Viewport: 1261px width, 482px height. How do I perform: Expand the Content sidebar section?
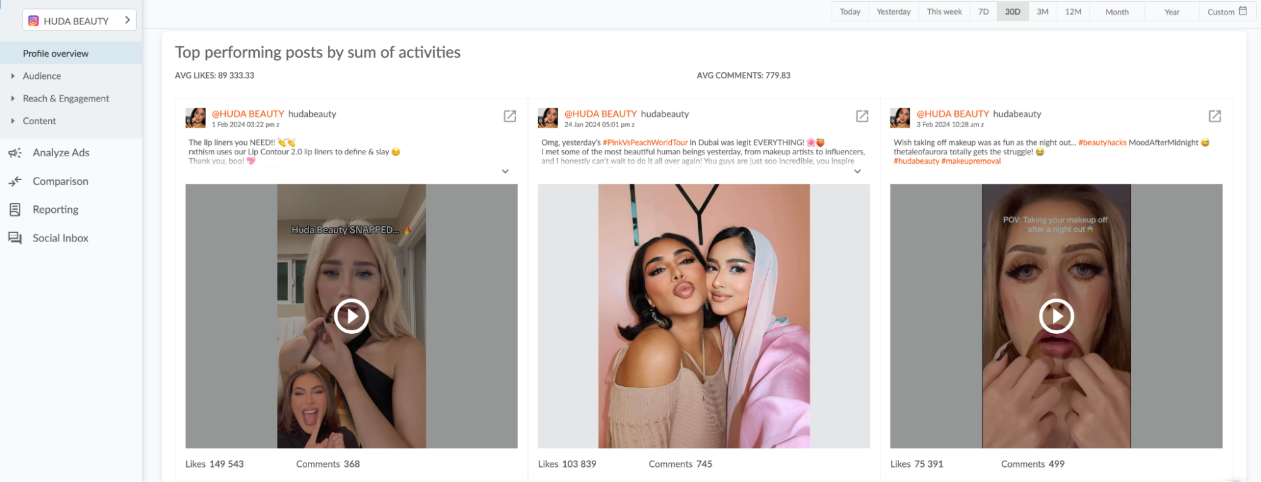coord(13,121)
